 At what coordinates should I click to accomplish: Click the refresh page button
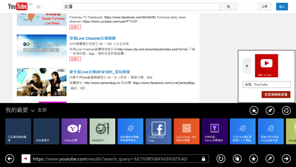[221, 159]
